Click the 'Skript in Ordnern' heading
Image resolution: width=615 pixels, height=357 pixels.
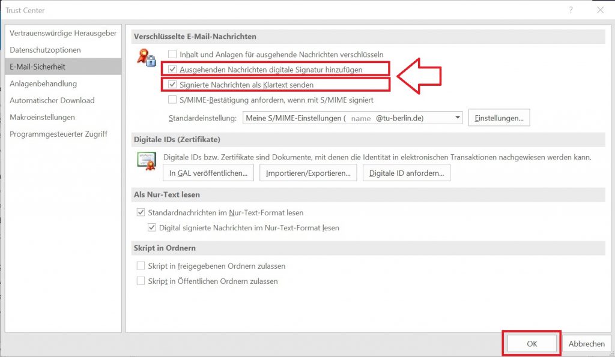165,248
